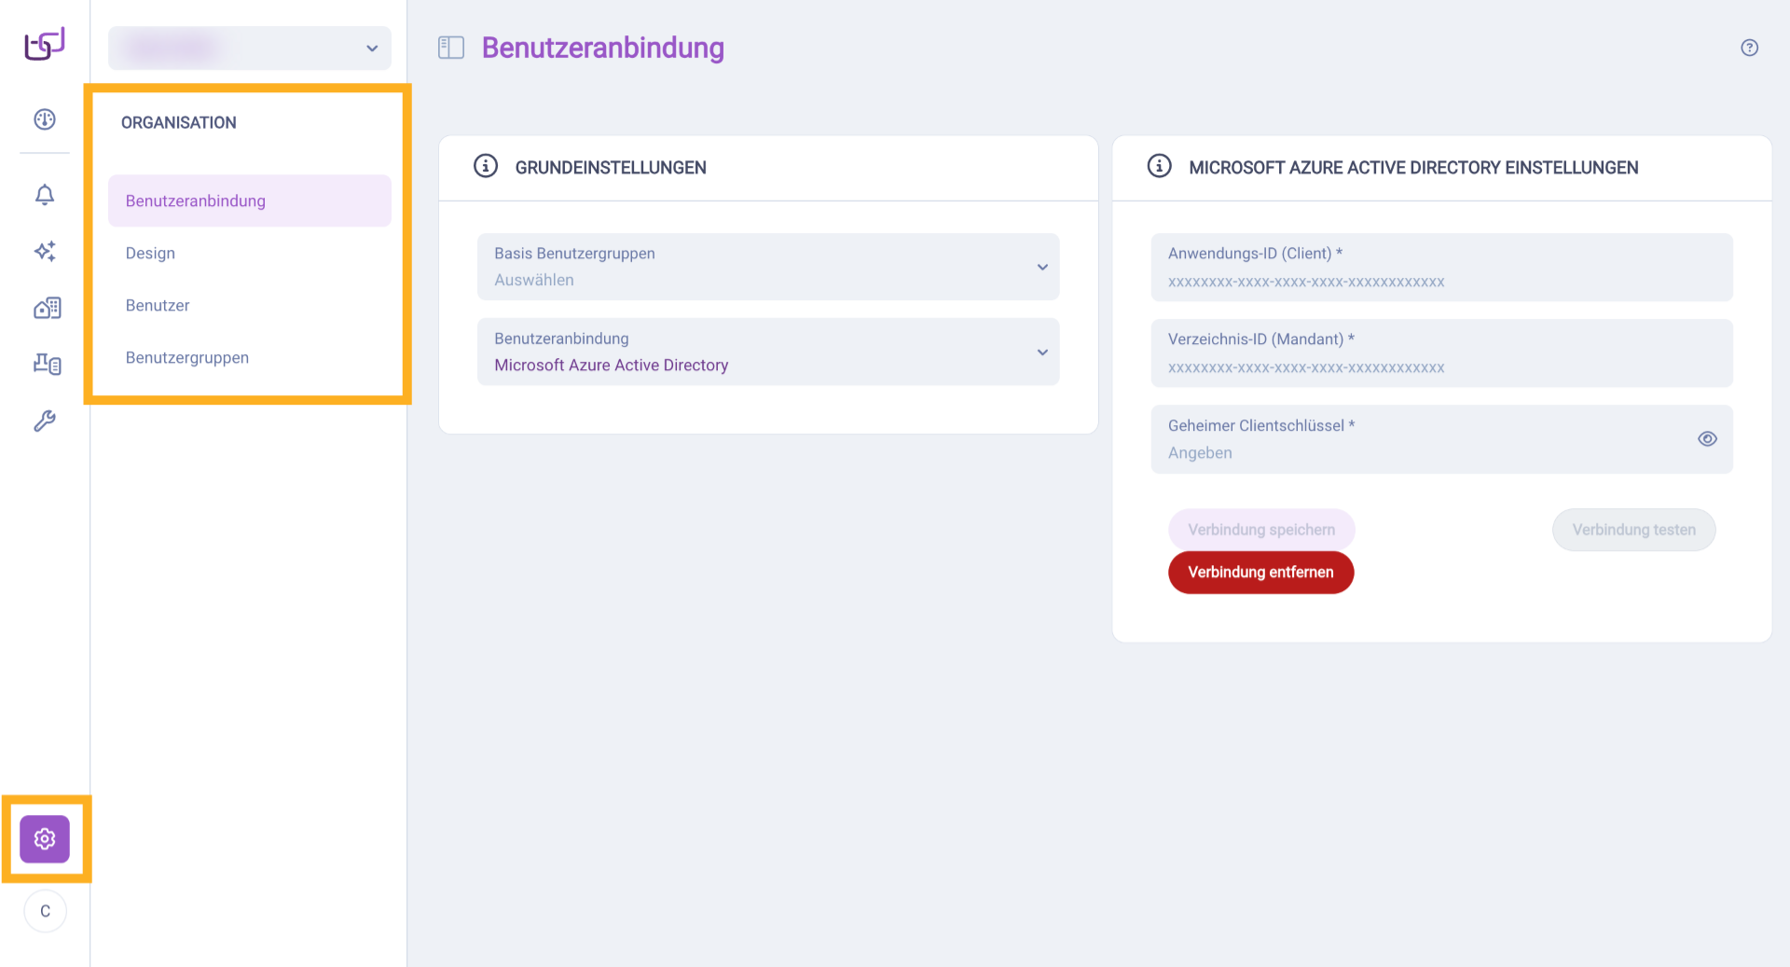Click the Grundeinstellungen info icon
Screen dimensions: 1790x967
(x=485, y=166)
